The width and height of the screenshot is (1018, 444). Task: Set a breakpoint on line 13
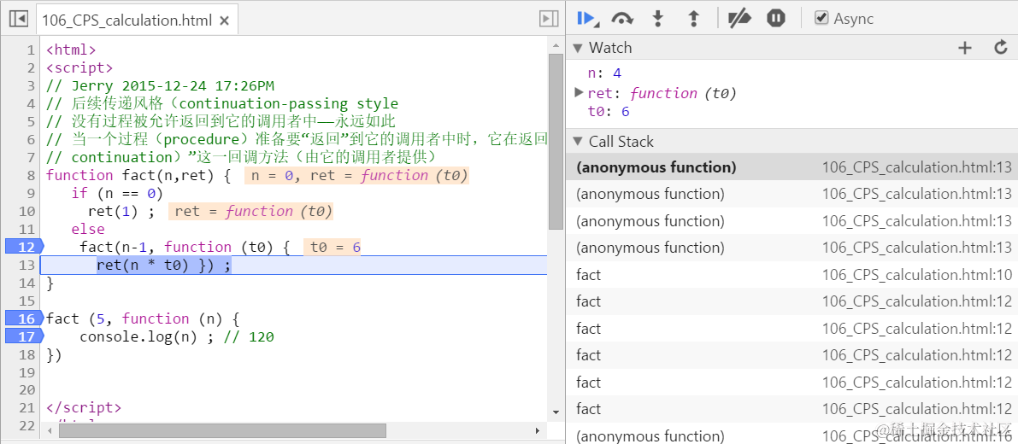click(x=26, y=265)
